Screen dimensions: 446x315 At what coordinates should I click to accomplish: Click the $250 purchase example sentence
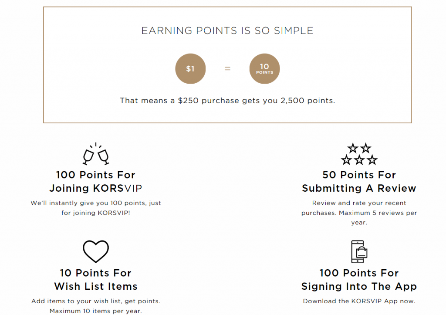(227, 101)
